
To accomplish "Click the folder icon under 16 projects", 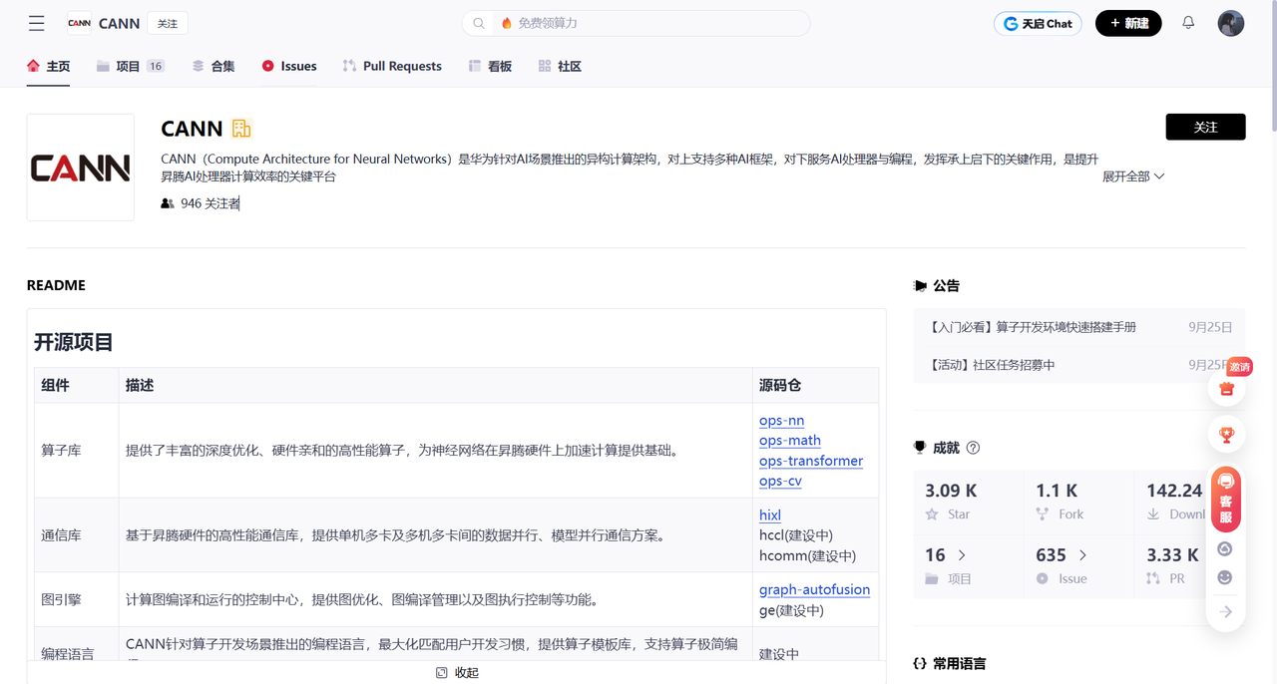I will point(932,578).
